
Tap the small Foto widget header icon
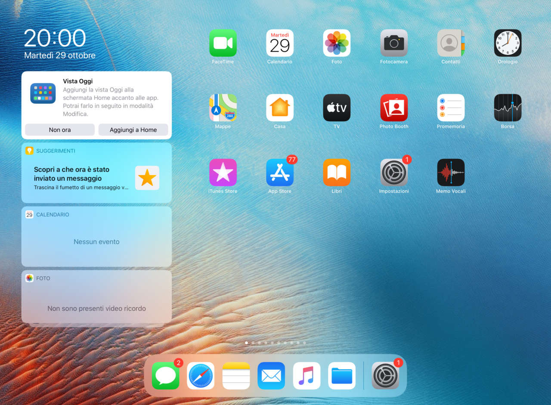29,278
